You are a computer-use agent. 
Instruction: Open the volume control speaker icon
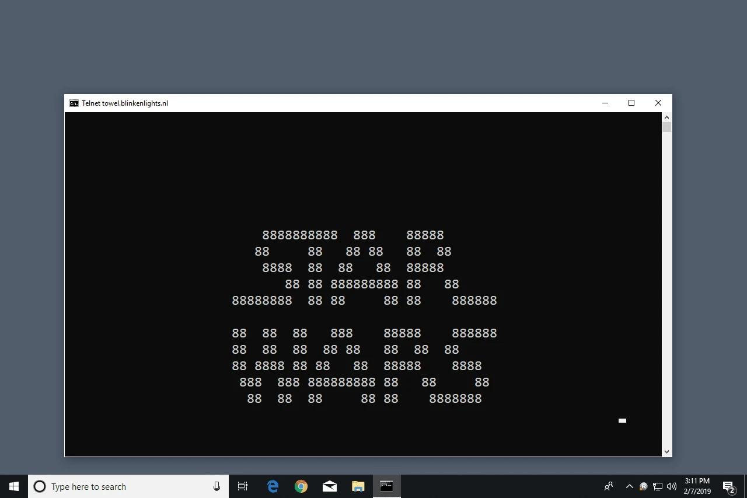pos(672,486)
